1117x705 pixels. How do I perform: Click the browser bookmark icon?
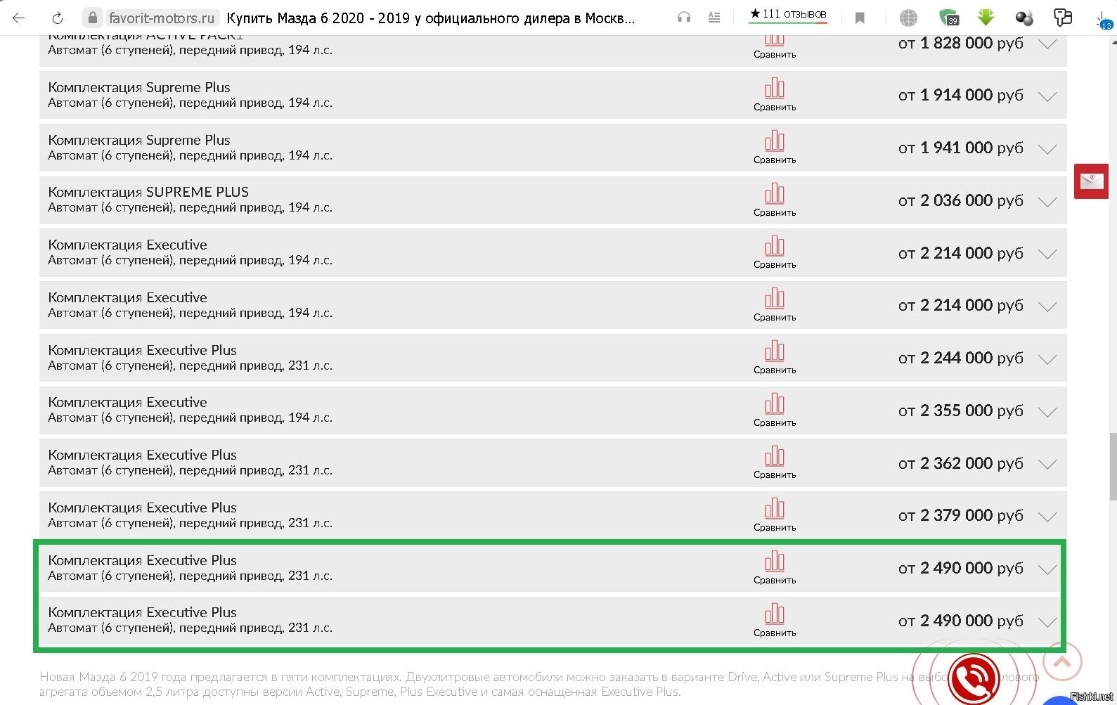click(860, 18)
